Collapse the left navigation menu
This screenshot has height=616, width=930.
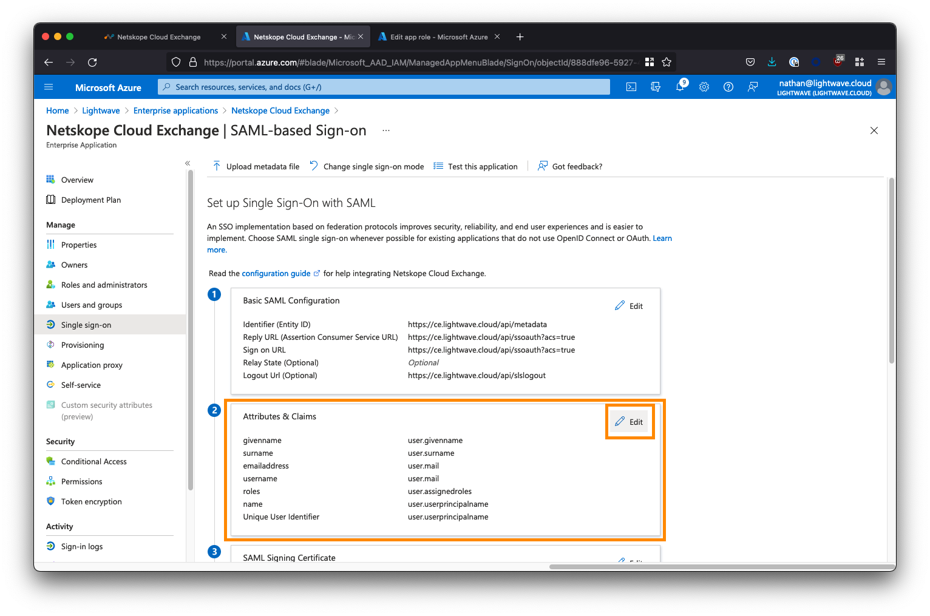(x=188, y=163)
